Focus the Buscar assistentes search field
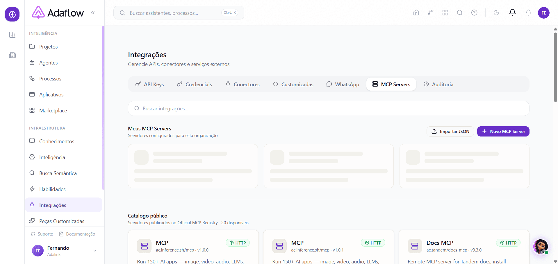The height and width of the screenshot is (264, 558). click(179, 13)
